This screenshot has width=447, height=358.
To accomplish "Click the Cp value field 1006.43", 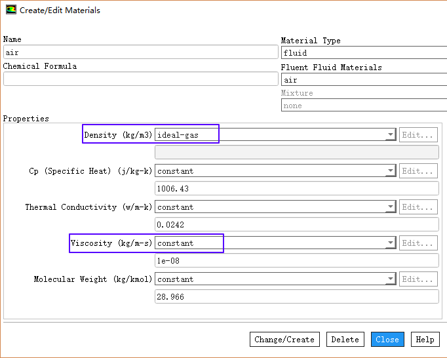I will 296,189.
